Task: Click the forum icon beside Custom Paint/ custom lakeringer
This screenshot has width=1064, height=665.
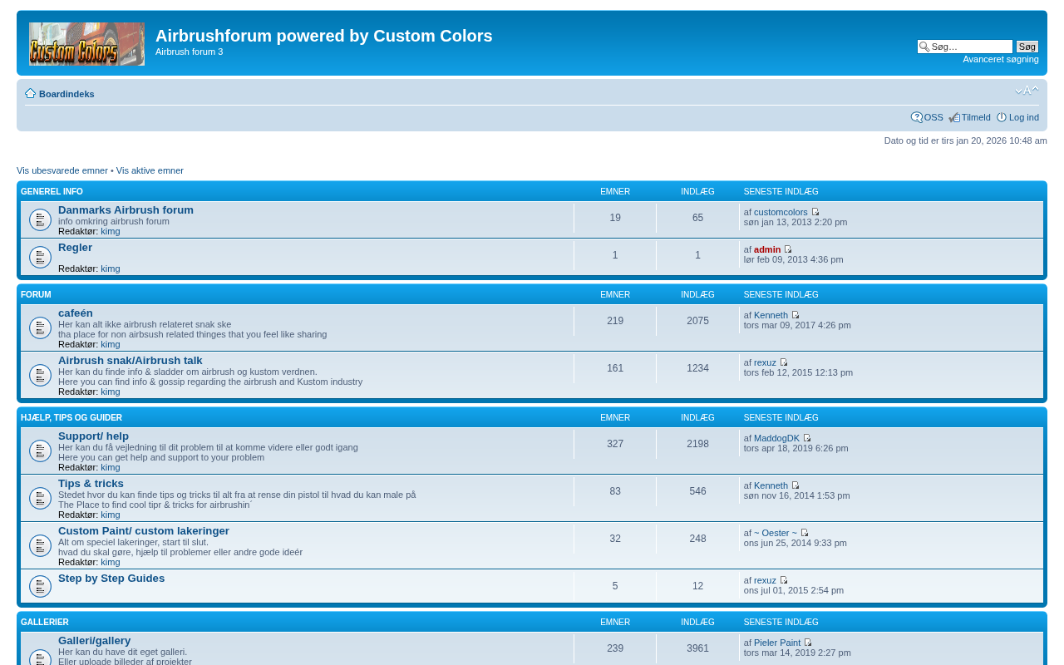Action: coord(41,546)
